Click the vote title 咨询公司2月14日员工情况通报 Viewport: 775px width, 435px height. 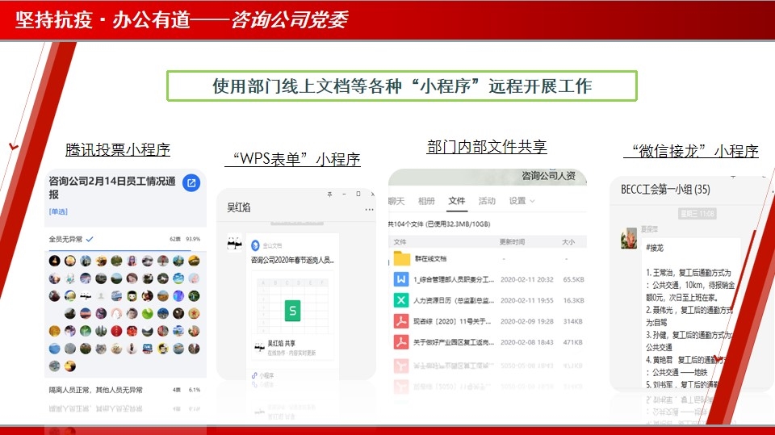coord(112,187)
